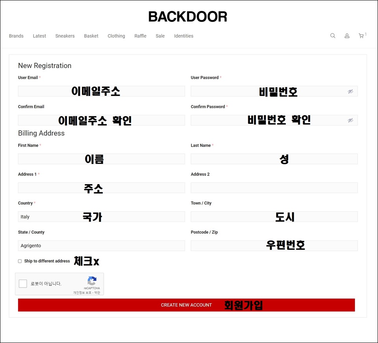Open the shopping cart icon
This screenshot has width=378, height=343.
pos(361,36)
